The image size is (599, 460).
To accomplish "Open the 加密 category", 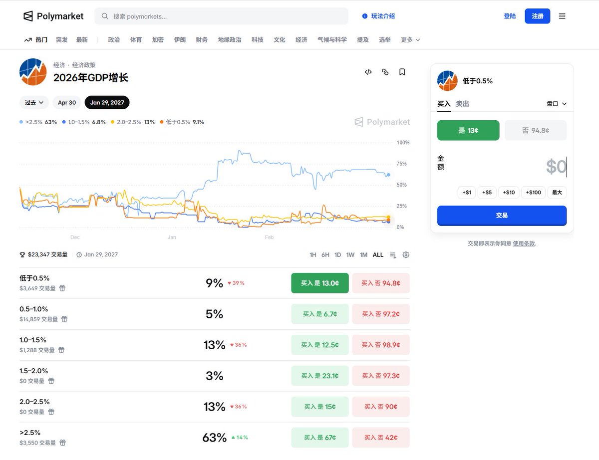I will (158, 39).
